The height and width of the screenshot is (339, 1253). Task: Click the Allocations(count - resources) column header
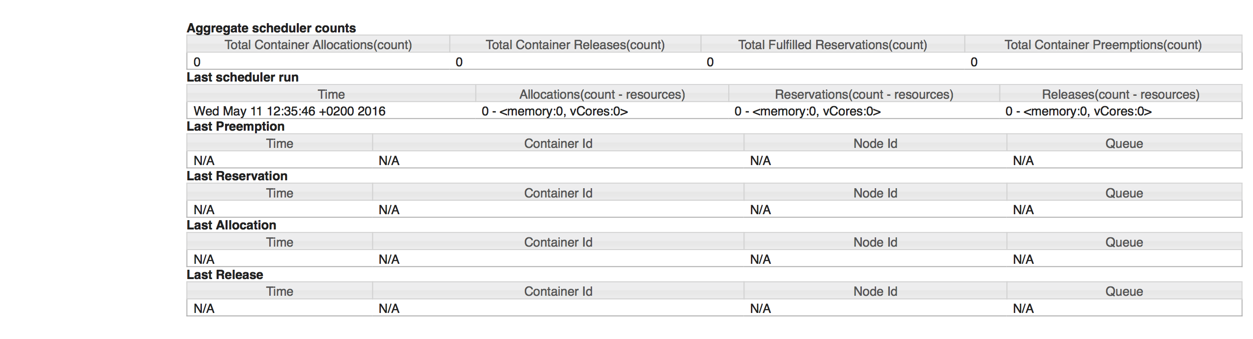[x=602, y=94]
